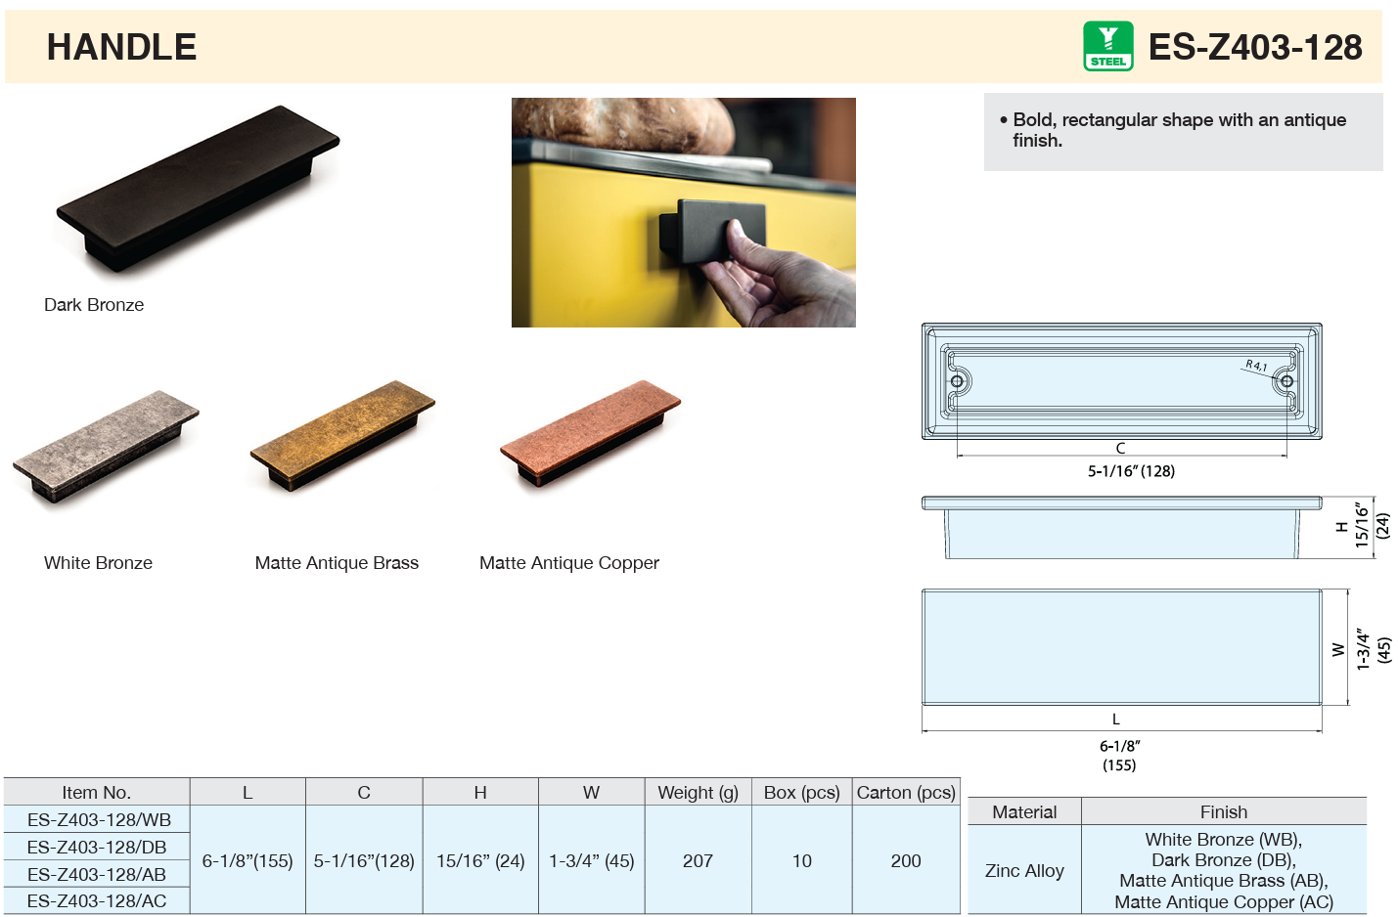Screen dimensions: 1398x917
Task: Select item ES-Z403-128/AC in the table
Action: tap(97, 901)
